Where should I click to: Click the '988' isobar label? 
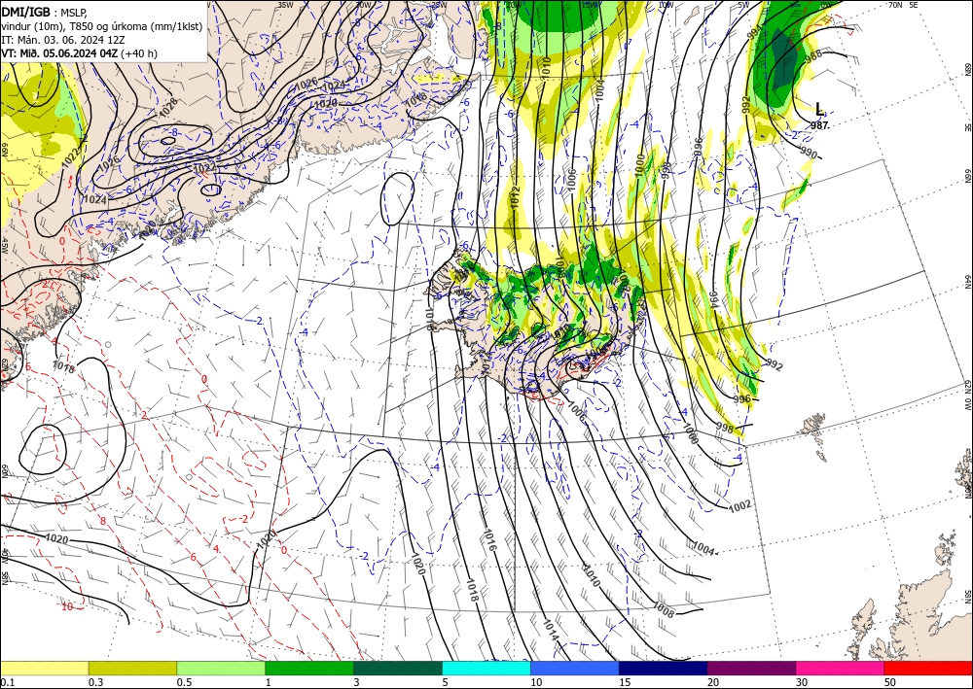pyautogui.click(x=812, y=55)
